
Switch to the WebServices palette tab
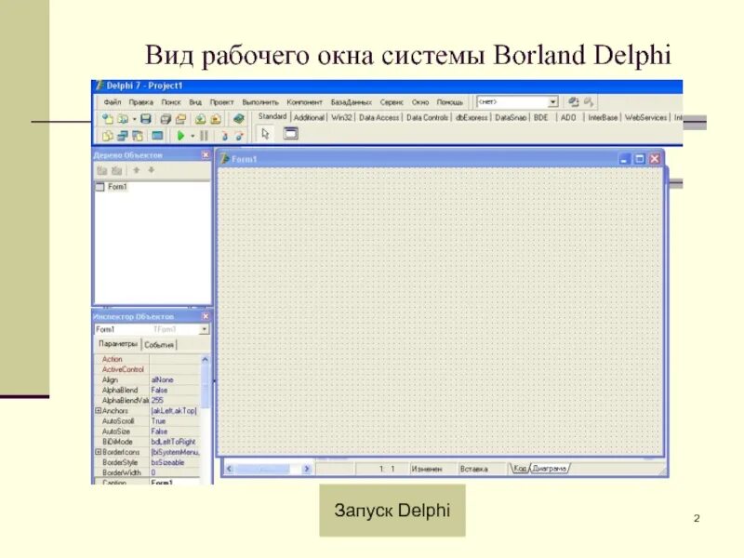click(645, 117)
